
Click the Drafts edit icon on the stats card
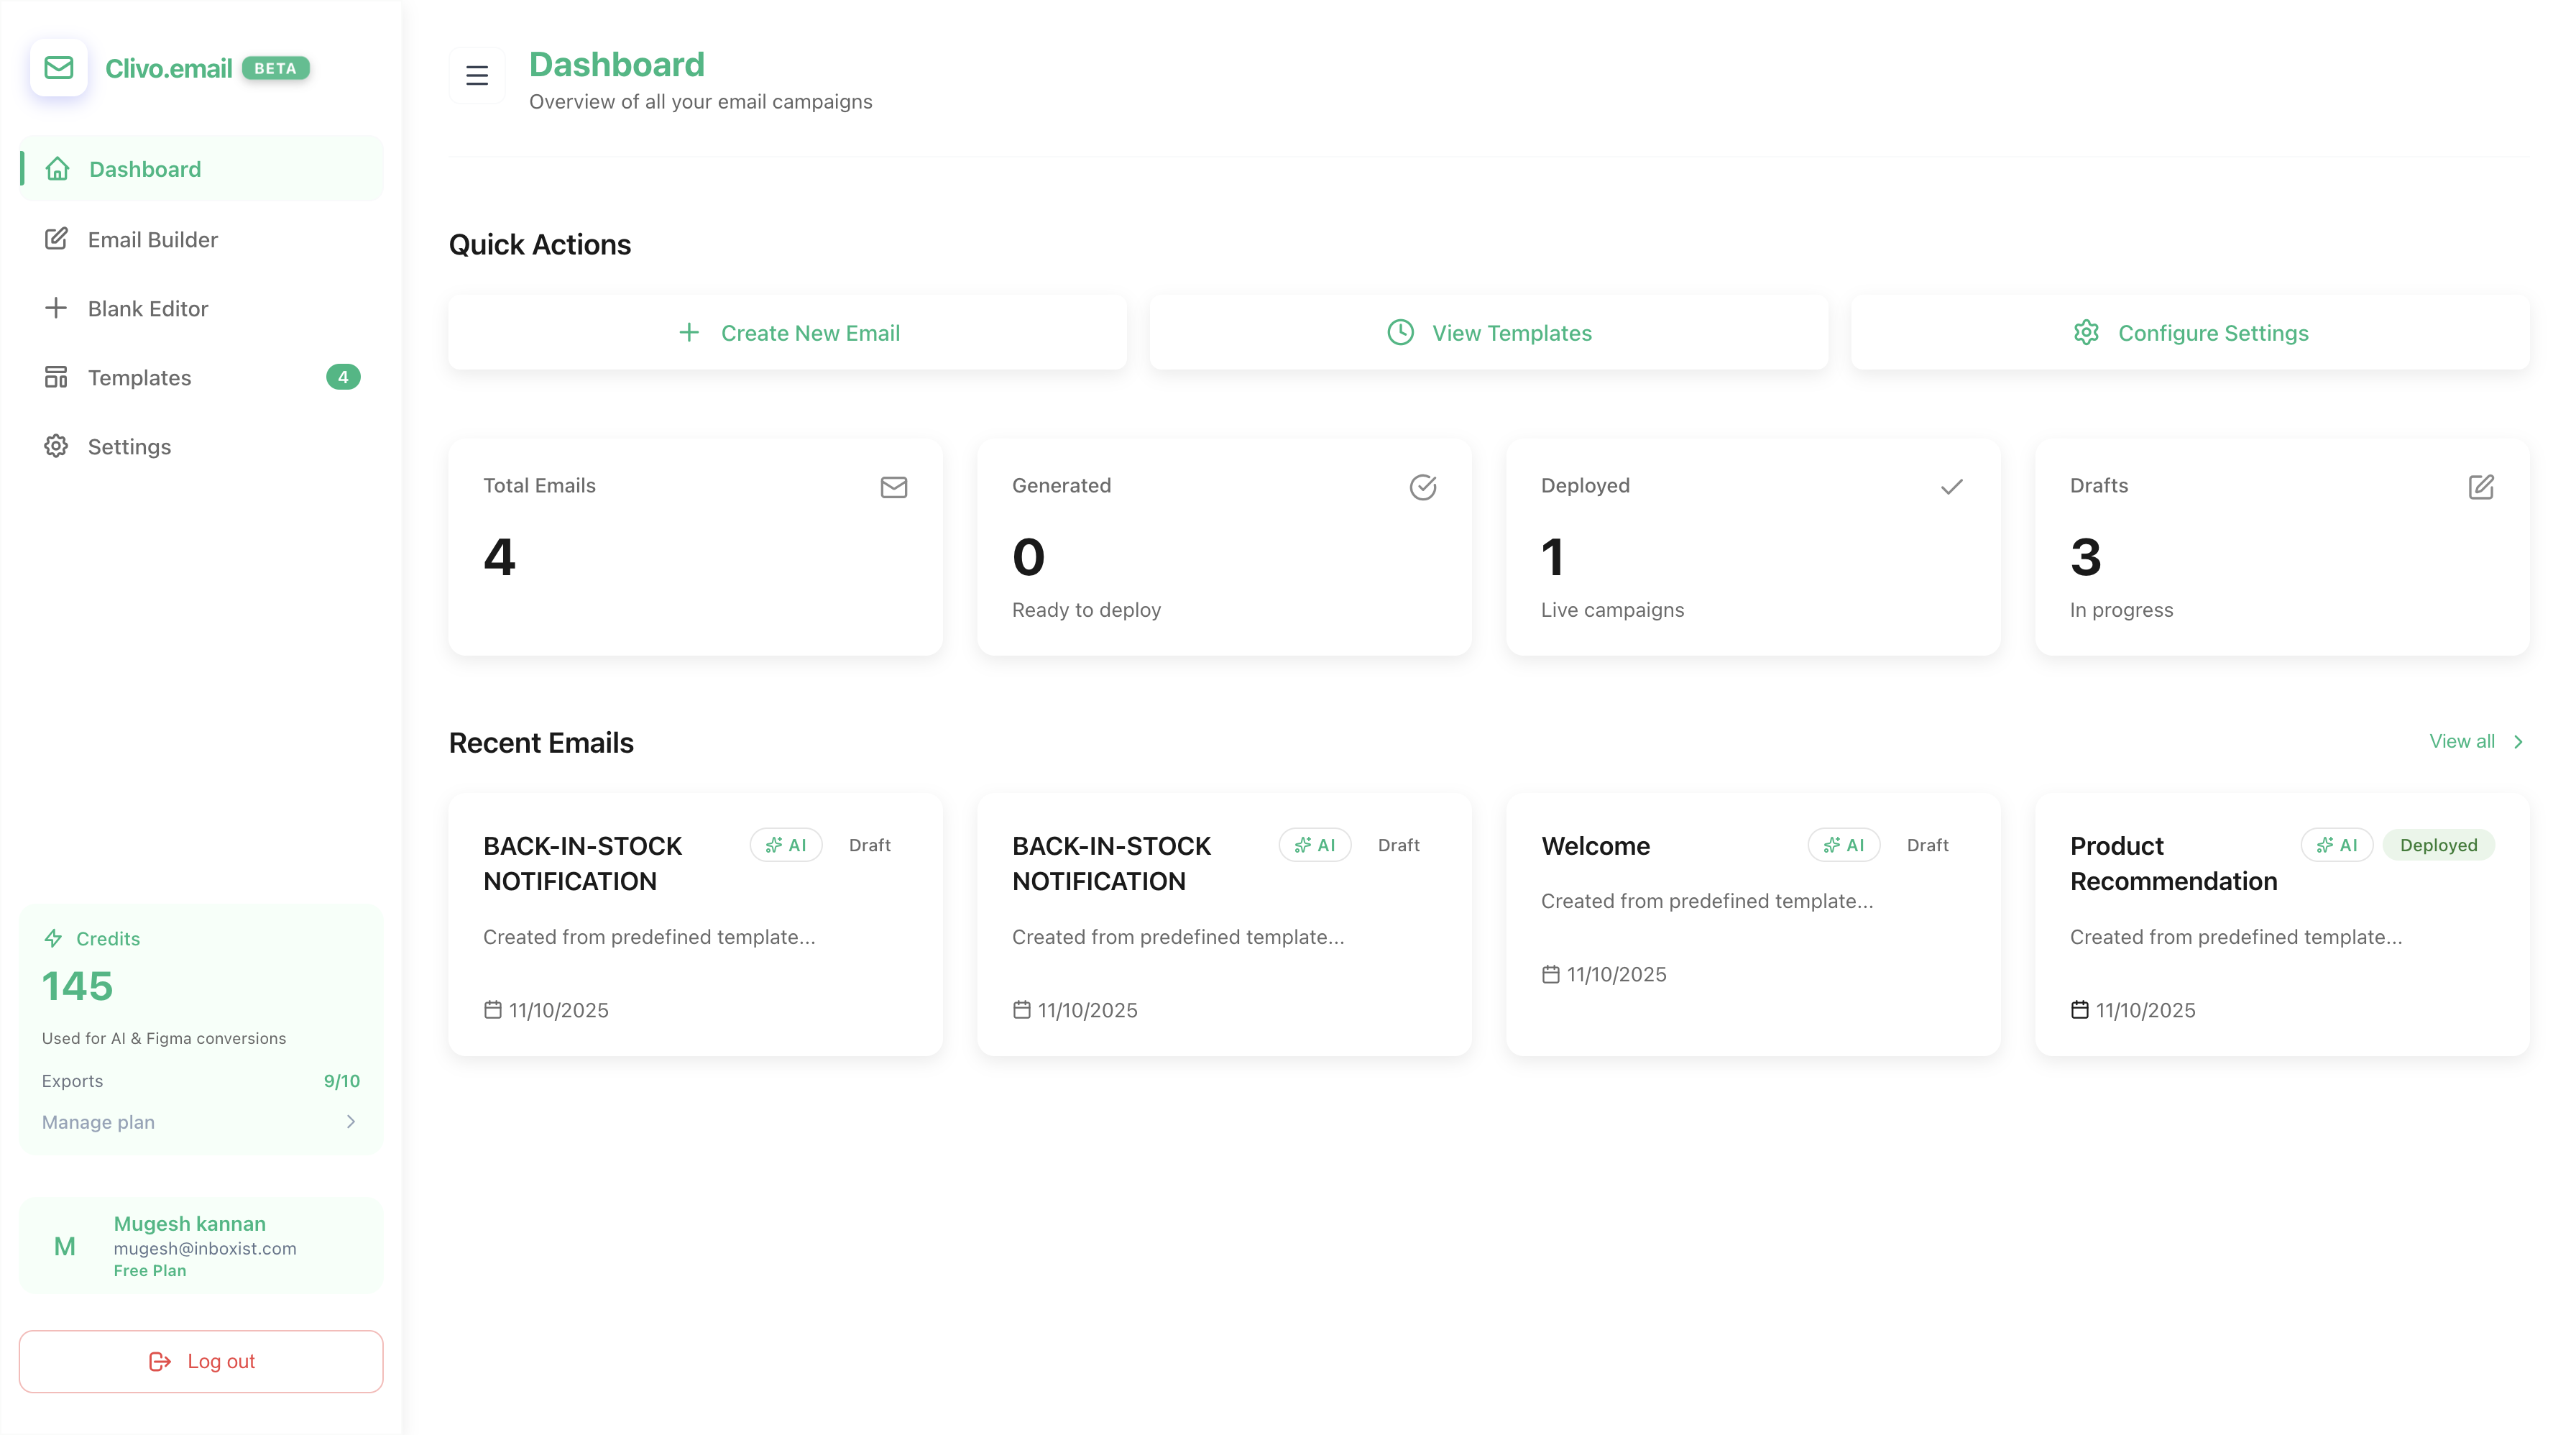click(x=2481, y=488)
